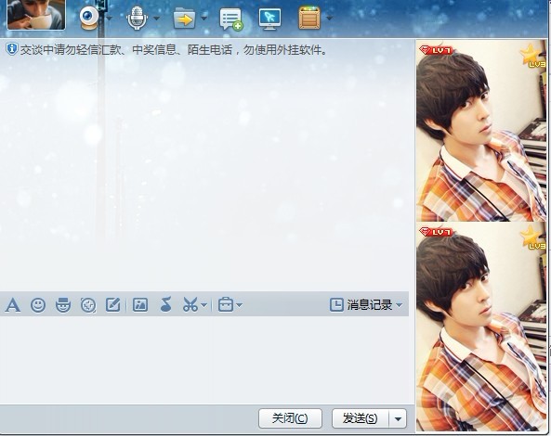
Task: Open handwriting input pencil icon
Action: 113,305
